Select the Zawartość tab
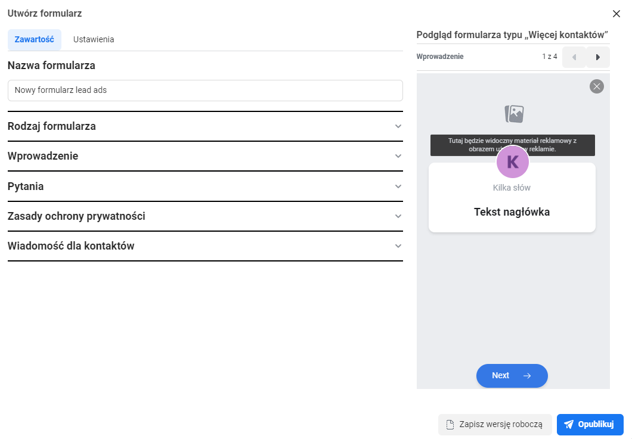The width and height of the screenshot is (632, 439). coord(34,39)
